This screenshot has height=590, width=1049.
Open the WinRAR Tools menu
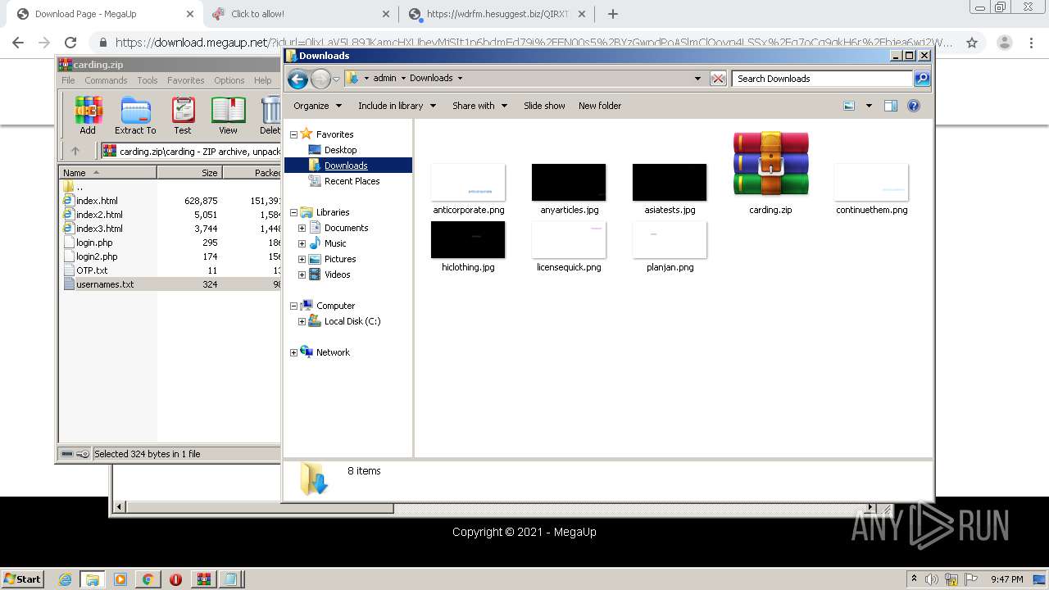(x=148, y=80)
